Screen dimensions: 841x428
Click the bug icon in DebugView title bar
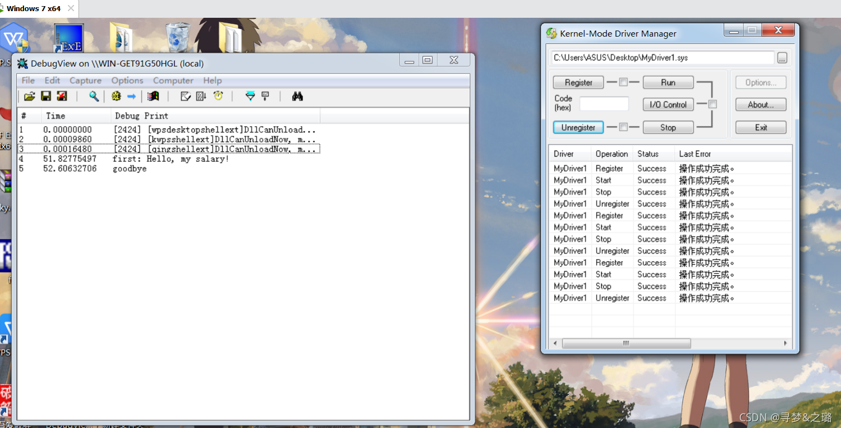pos(23,63)
